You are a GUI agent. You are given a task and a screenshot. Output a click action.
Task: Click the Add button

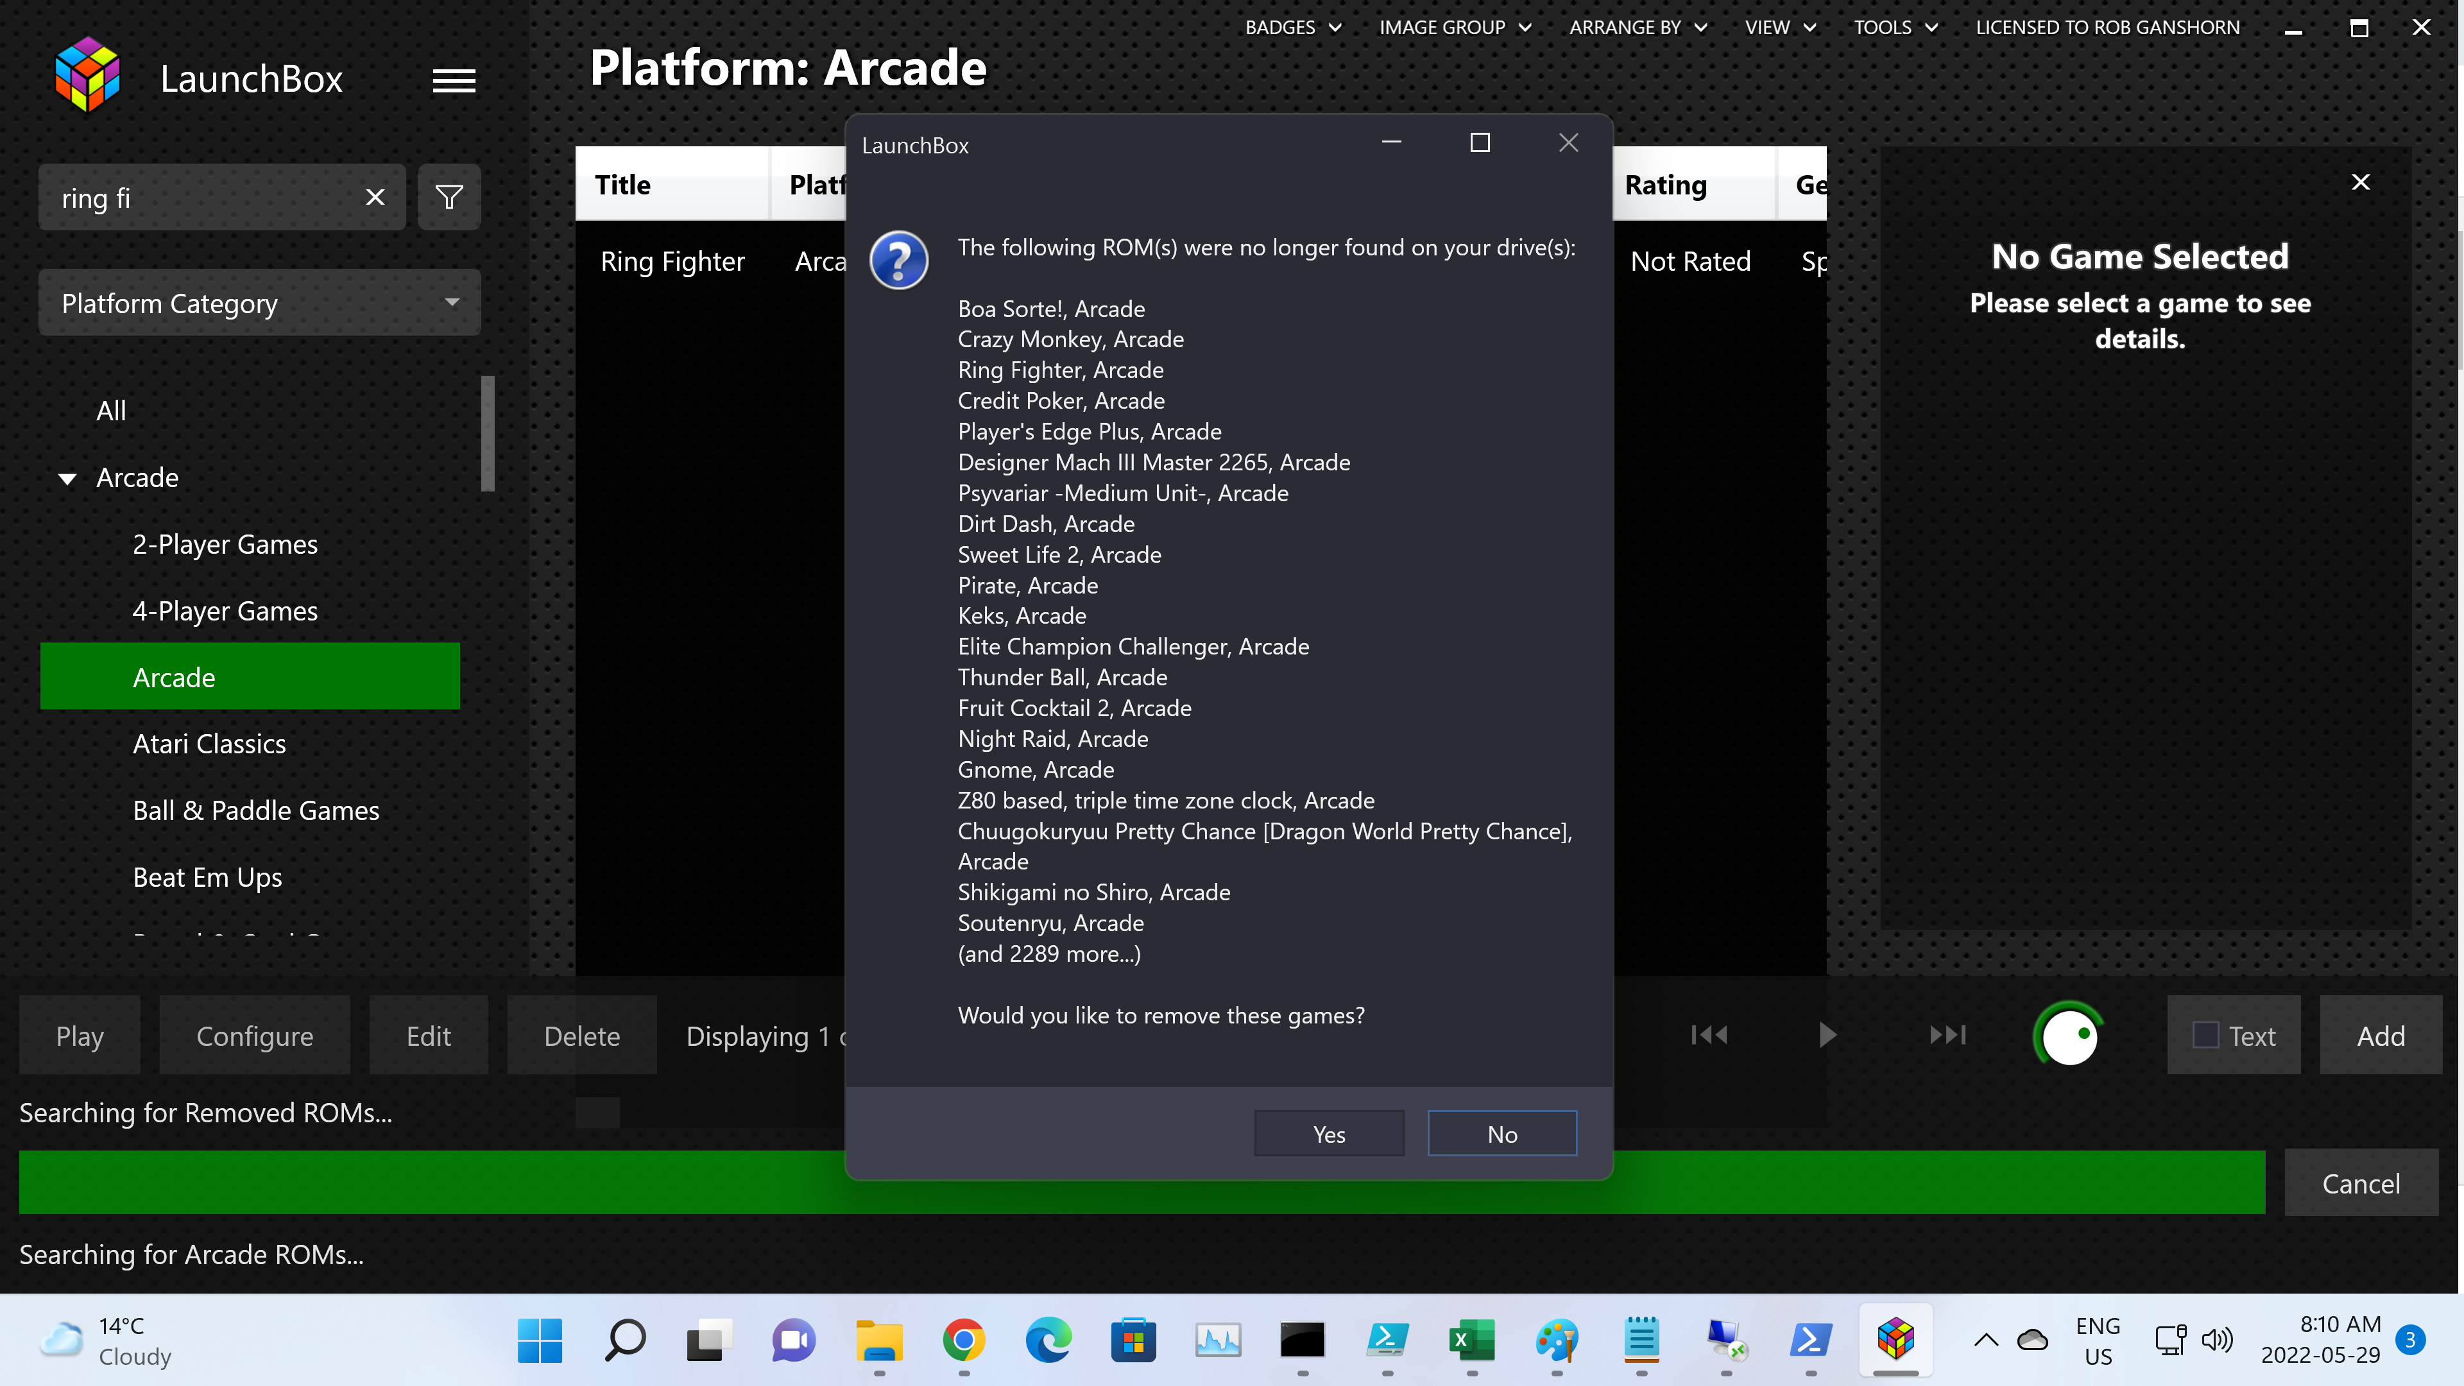[2380, 1035]
